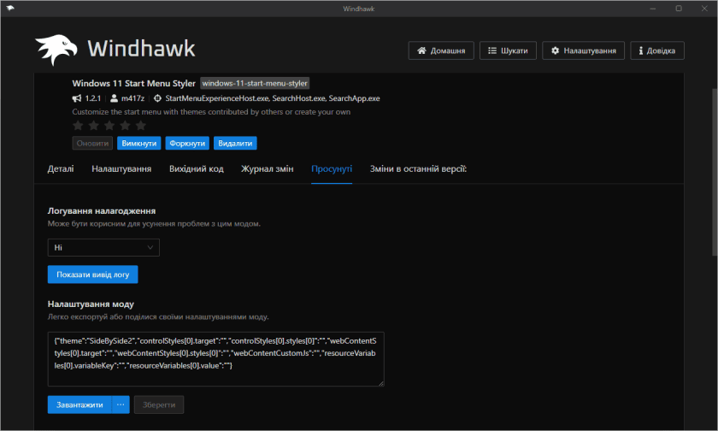Rate the mod five stars
The image size is (718, 431).
(141, 126)
